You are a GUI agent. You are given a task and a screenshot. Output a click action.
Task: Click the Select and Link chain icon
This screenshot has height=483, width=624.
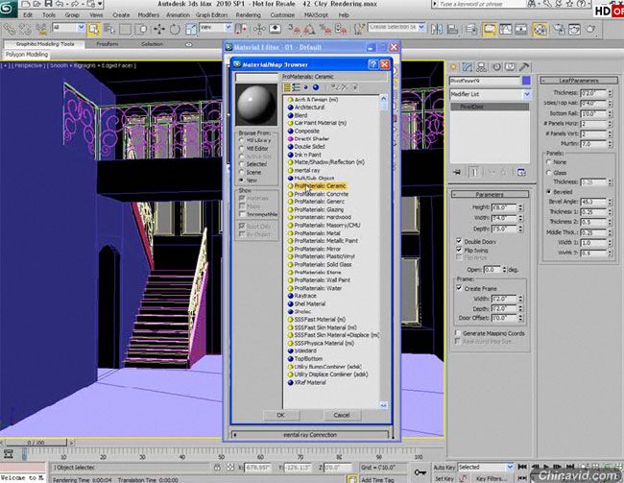(x=10, y=29)
